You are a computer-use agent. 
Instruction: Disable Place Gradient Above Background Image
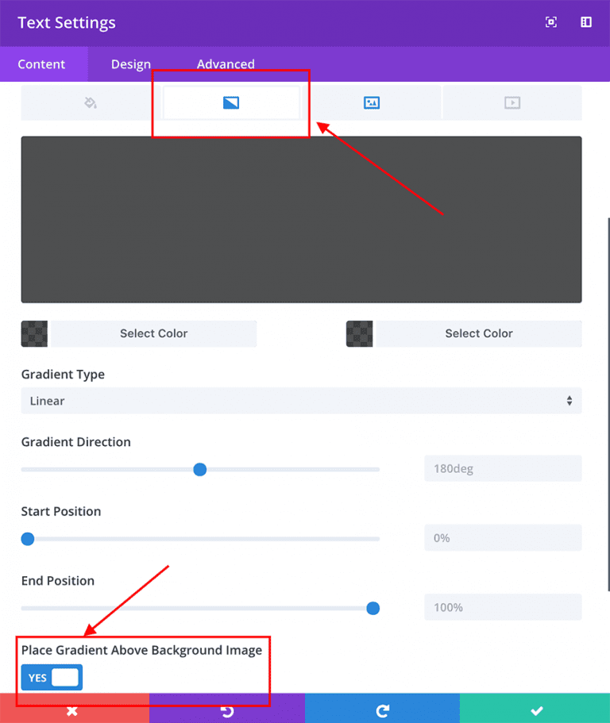[51, 677]
